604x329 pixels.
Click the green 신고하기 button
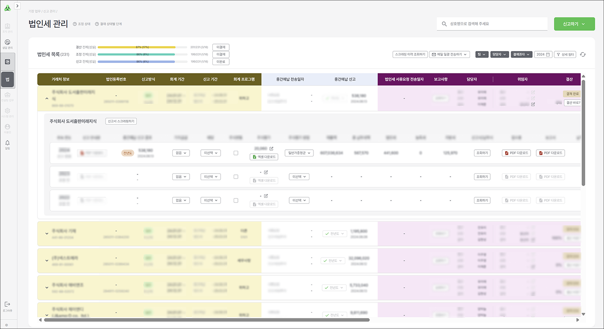574,24
